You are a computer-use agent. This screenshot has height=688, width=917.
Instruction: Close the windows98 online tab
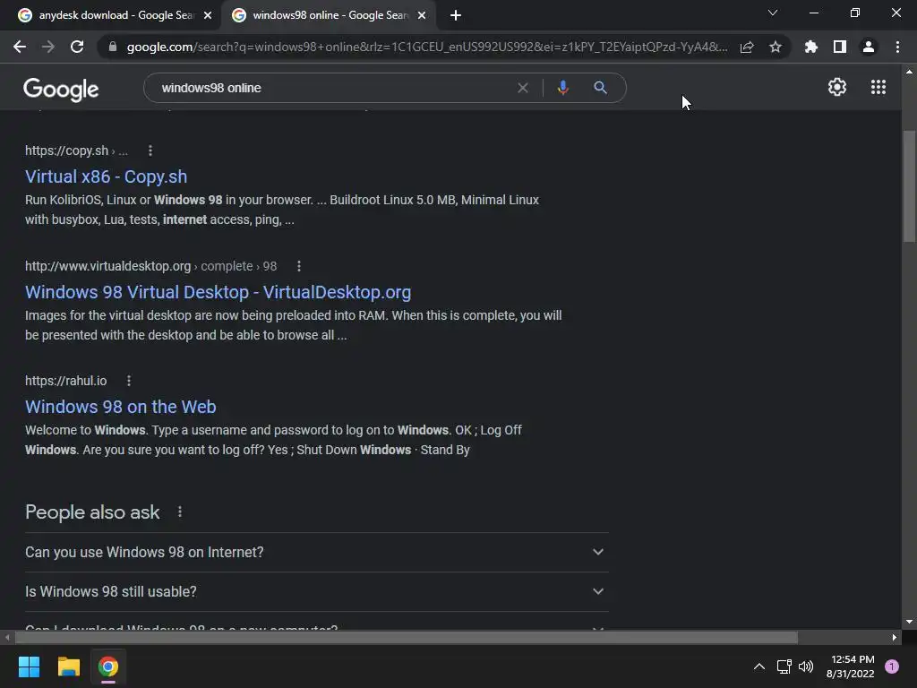click(422, 16)
